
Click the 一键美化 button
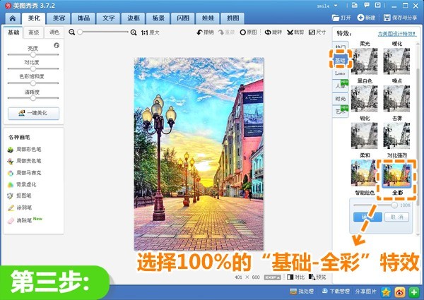click(33, 113)
